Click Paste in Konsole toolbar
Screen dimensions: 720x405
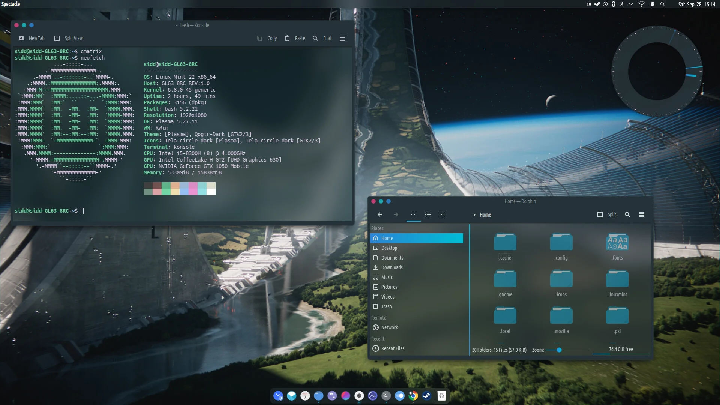(295, 38)
